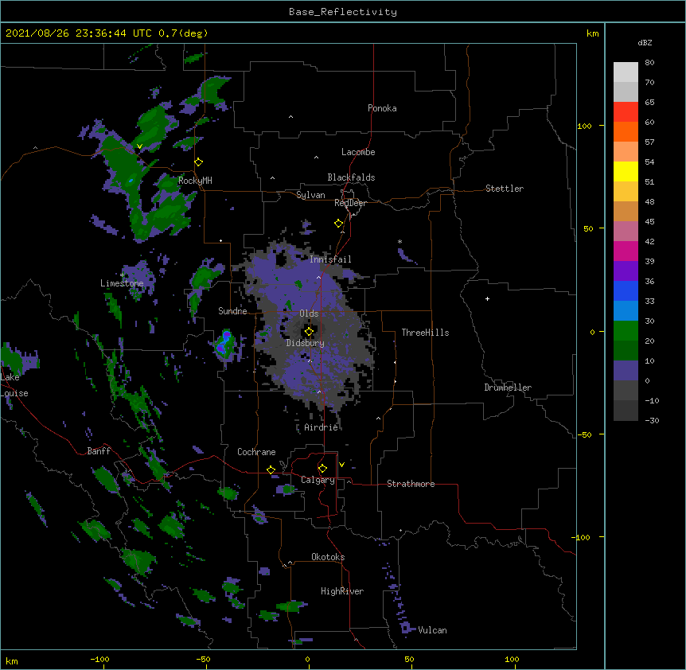Image resolution: width=686 pixels, height=670 pixels.
Task: Click the Calgary city label
Action: pos(318,480)
